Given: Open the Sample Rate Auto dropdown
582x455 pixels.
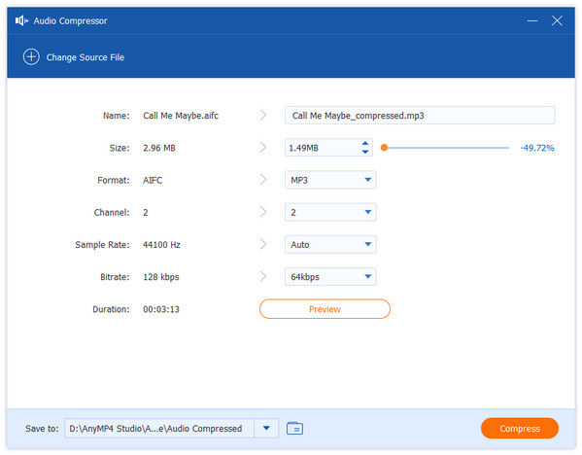Looking at the screenshot, I should click(x=330, y=245).
